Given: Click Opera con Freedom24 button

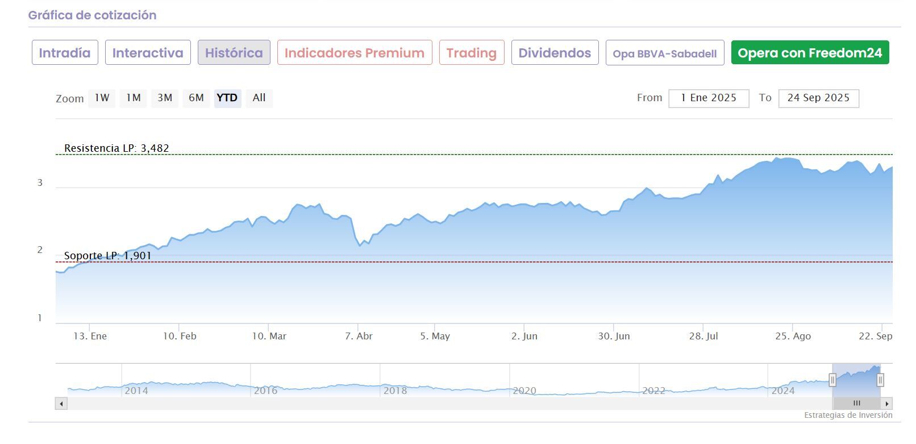Looking at the screenshot, I should coord(810,53).
